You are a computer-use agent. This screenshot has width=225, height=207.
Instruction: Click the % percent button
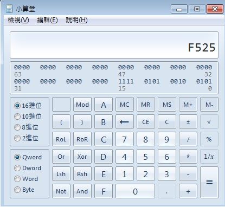point(209,139)
